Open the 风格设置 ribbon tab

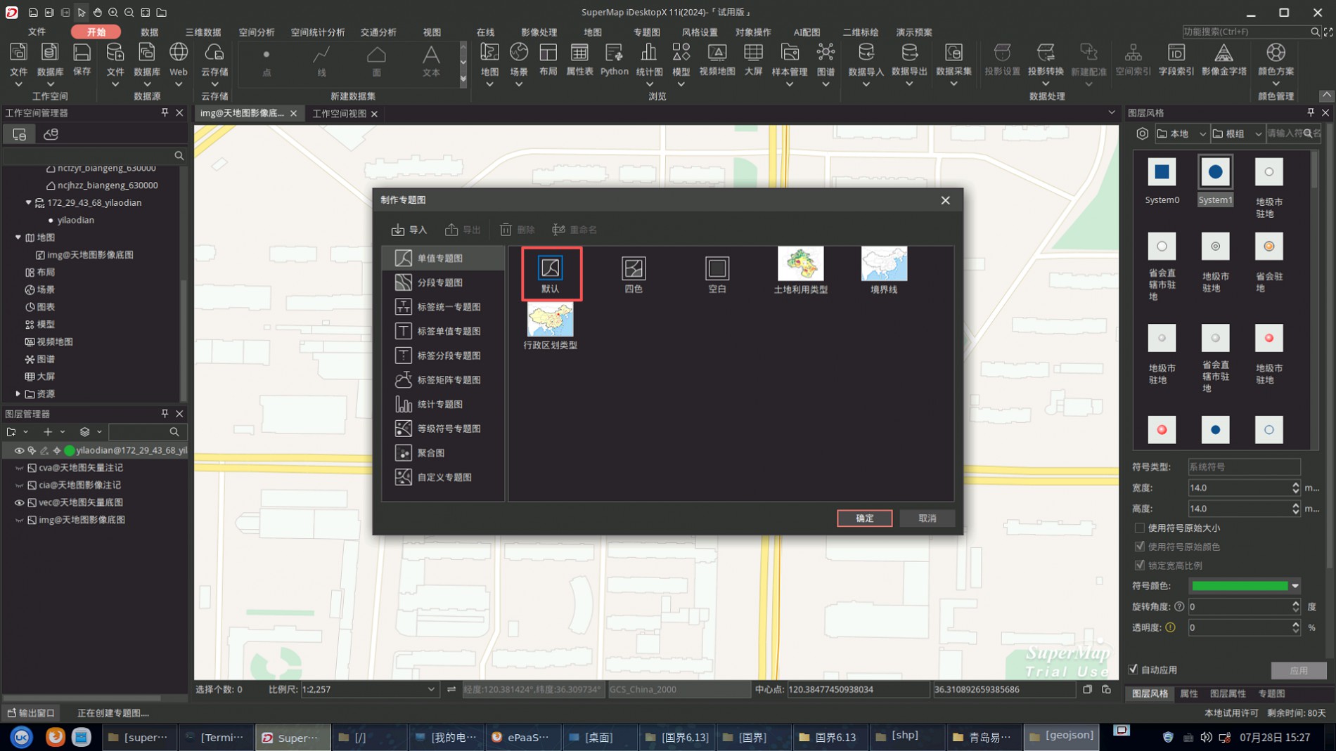click(x=700, y=32)
